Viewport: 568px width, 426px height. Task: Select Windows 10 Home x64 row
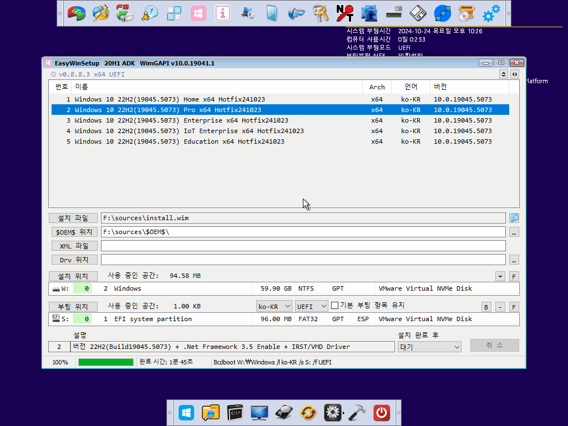point(280,99)
